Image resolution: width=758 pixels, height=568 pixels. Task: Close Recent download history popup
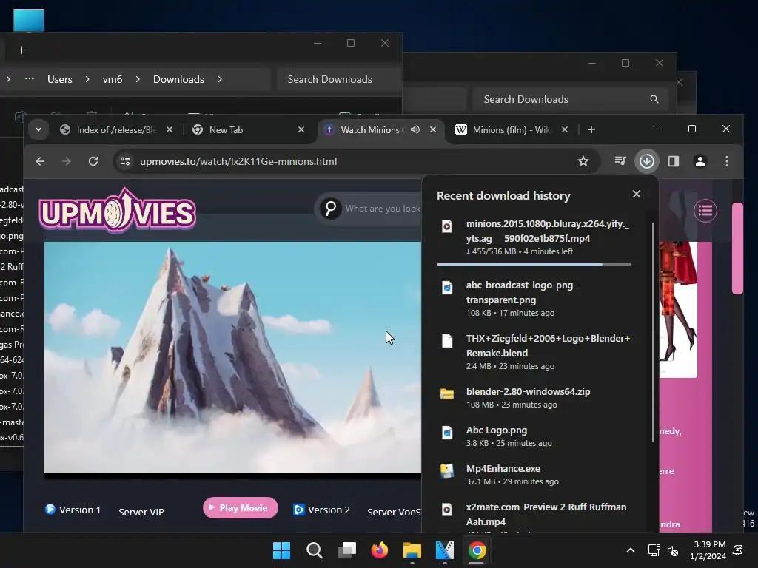637,194
